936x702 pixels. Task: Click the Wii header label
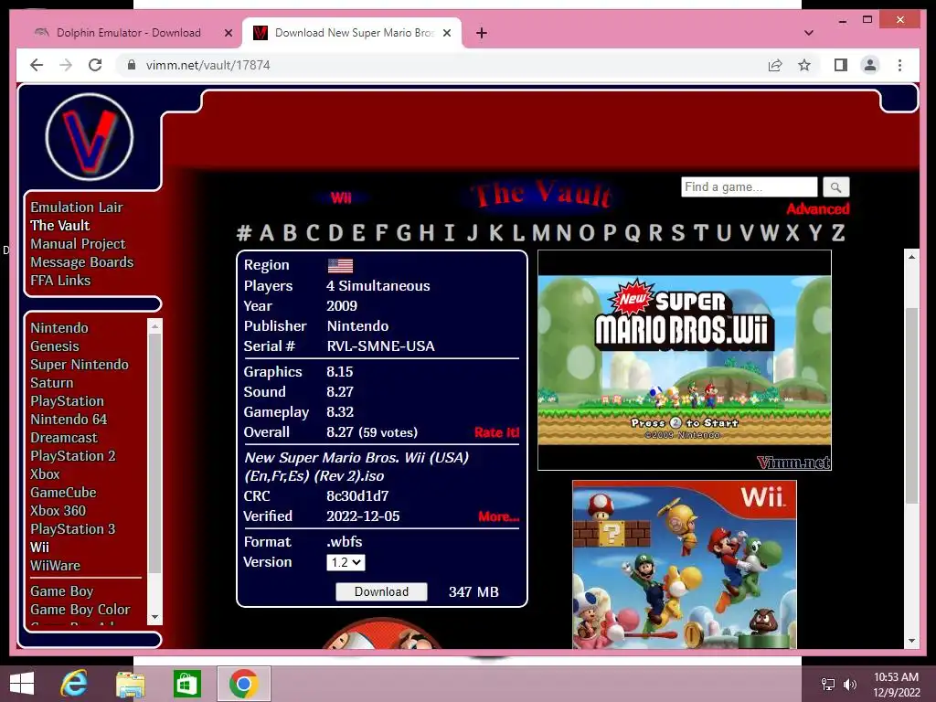tap(341, 198)
